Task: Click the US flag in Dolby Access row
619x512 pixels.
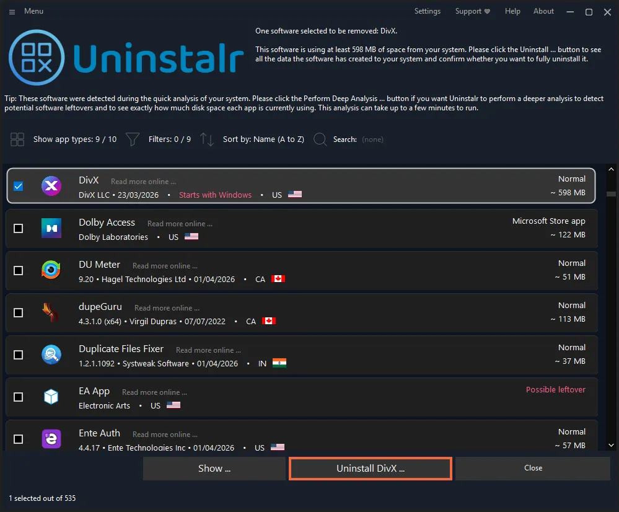Action: pos(191,237)
